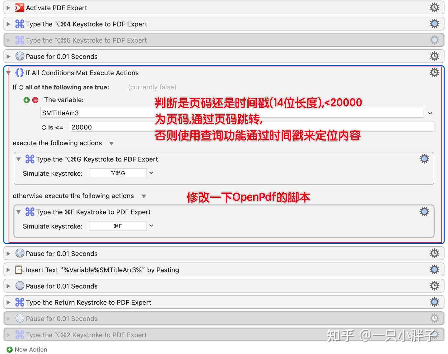448x354 pixels.
Task: Select the 'Type the Return Keystroke' action title
Action: (x=89, y=302)
